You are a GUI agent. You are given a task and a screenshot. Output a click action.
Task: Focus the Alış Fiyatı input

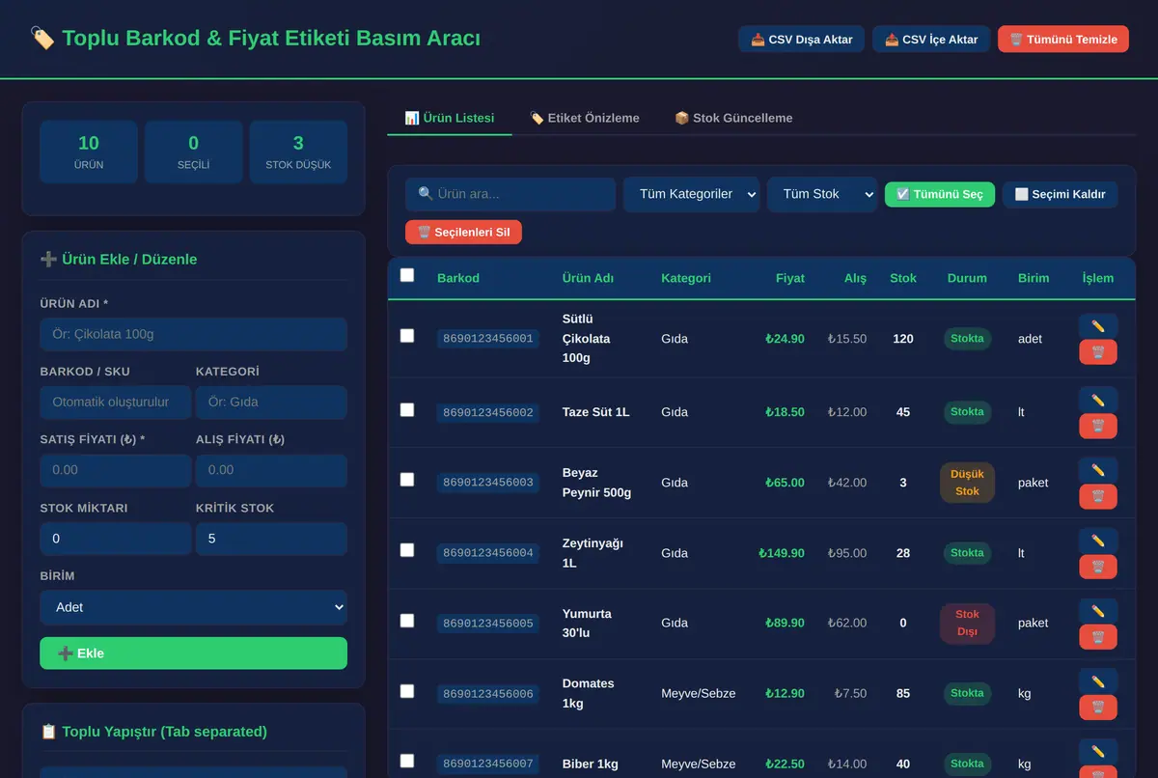click(x=271, y=470)
